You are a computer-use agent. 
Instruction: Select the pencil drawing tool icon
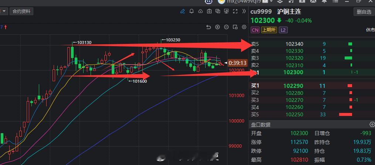pos(183,11)
